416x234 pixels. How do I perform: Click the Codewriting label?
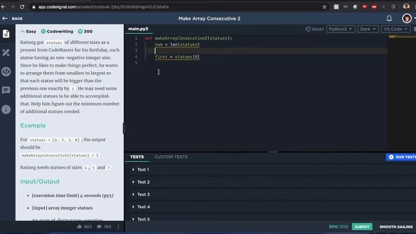click(57, 31)
